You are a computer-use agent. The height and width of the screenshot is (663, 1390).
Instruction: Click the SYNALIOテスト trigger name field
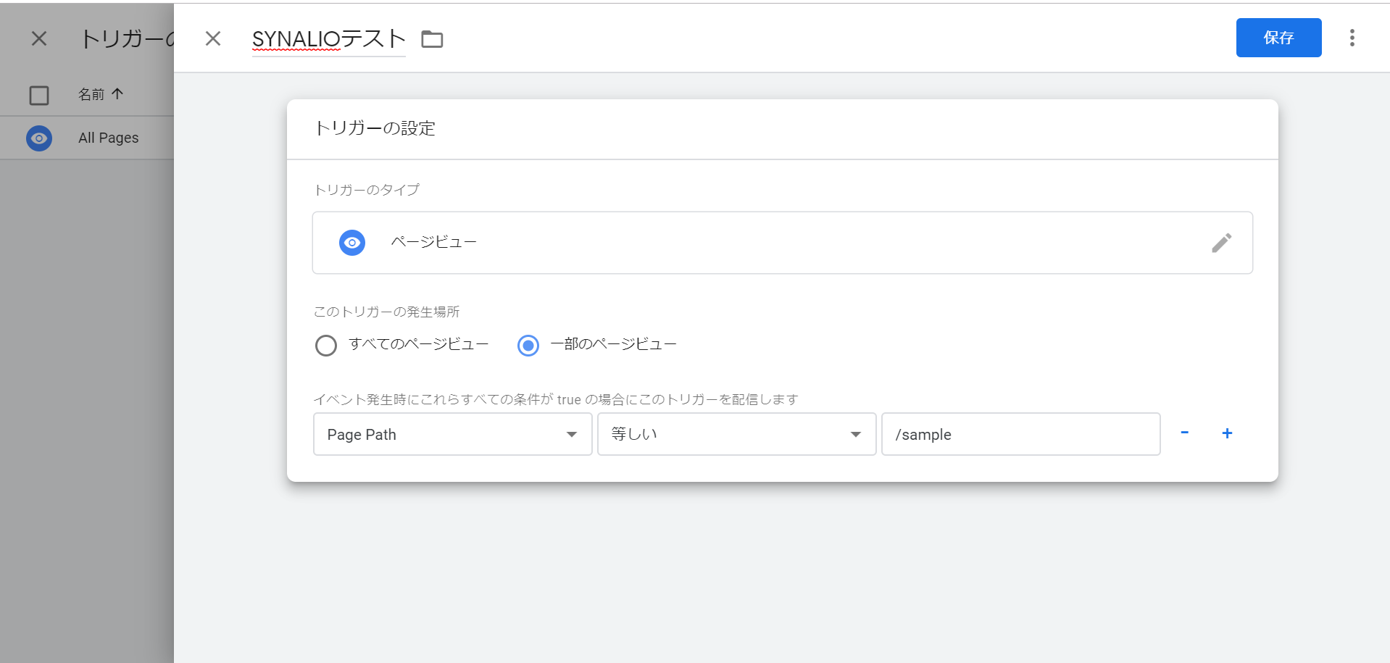click(328, 39)
